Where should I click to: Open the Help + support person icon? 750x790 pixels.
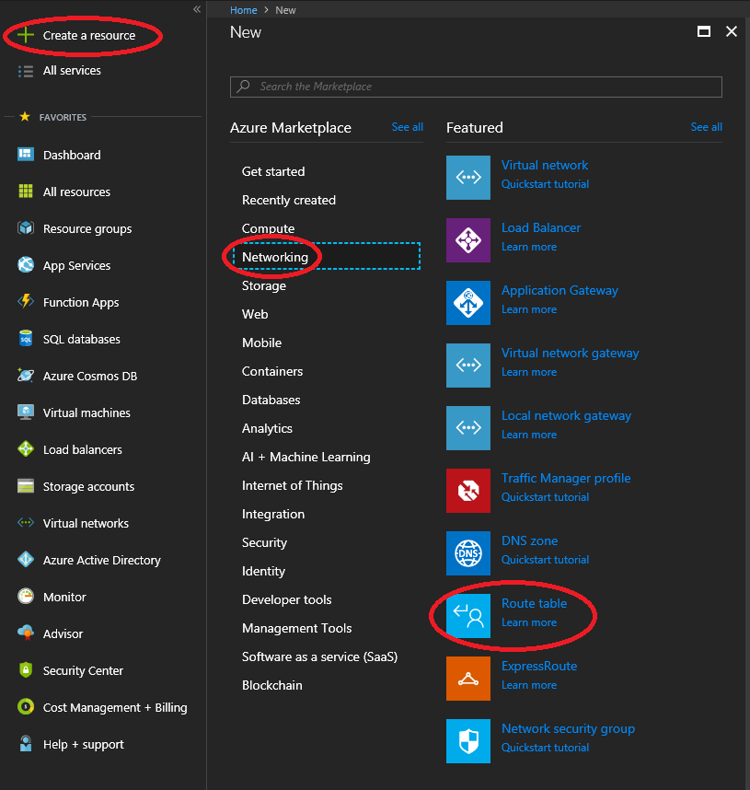[26, 744]
